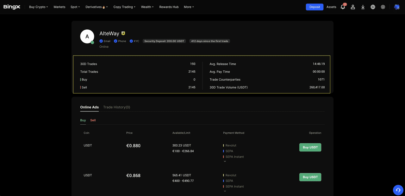Expand the Buy Crypto dropdown
405x196 pixels.
[38, 7]
